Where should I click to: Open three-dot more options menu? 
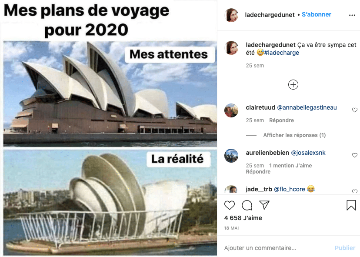352,15
